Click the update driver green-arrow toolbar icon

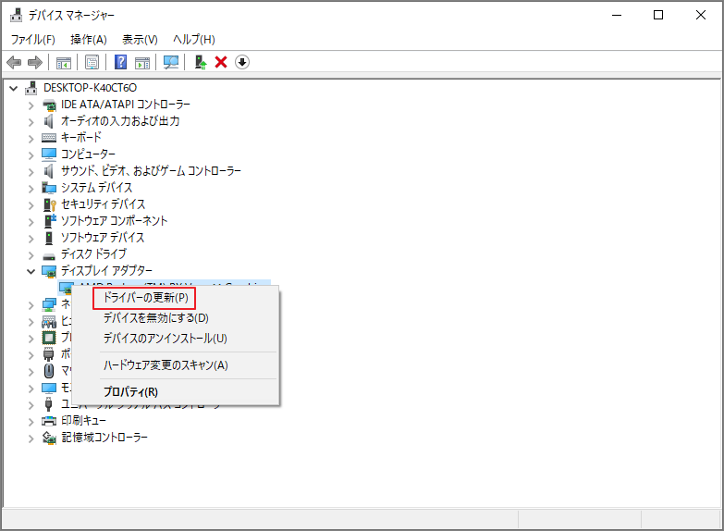[x=200, y=62]
